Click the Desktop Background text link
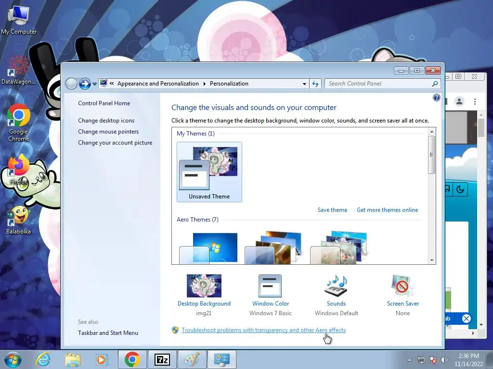Image resolution: width=493 pixels, height=369 pixels. tap(204, 304)
